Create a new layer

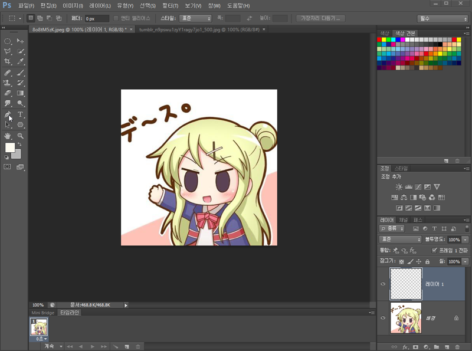(x=447, y=347)
